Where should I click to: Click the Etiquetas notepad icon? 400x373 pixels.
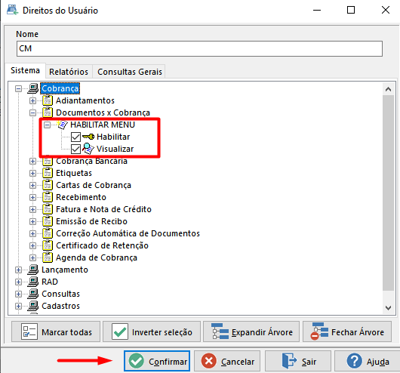[x=48, y=173]
